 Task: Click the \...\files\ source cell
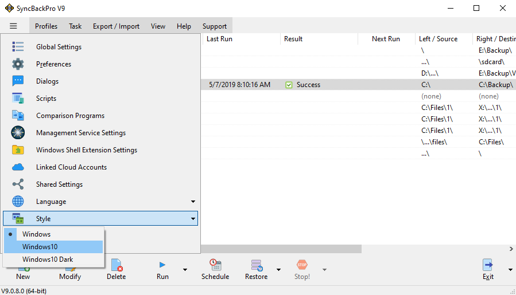pos(434,142)
